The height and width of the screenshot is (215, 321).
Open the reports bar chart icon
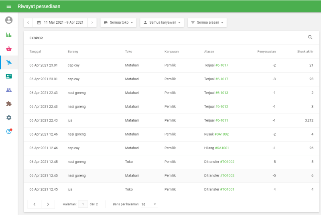tap(9, 35)
